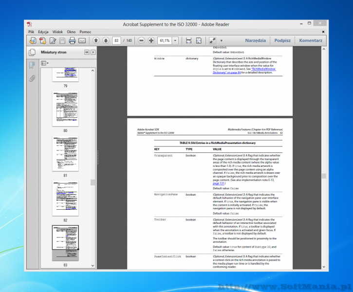Select page 79 thumbnail
The height and width of the screenshot is (292, 353).
coord(65,74)
